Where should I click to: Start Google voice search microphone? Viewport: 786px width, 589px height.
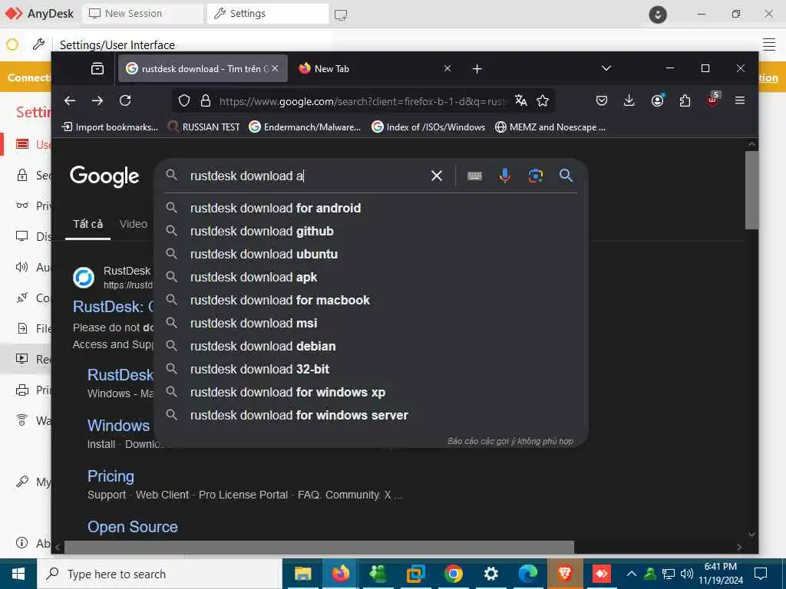click(x=505, y=176)
